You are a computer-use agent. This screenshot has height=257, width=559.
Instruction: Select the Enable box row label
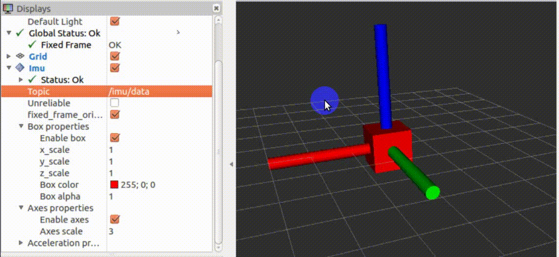point(63,138)
